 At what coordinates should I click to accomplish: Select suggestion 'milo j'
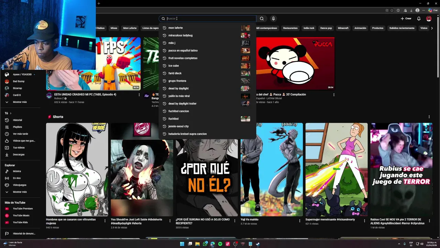point(207,43)
